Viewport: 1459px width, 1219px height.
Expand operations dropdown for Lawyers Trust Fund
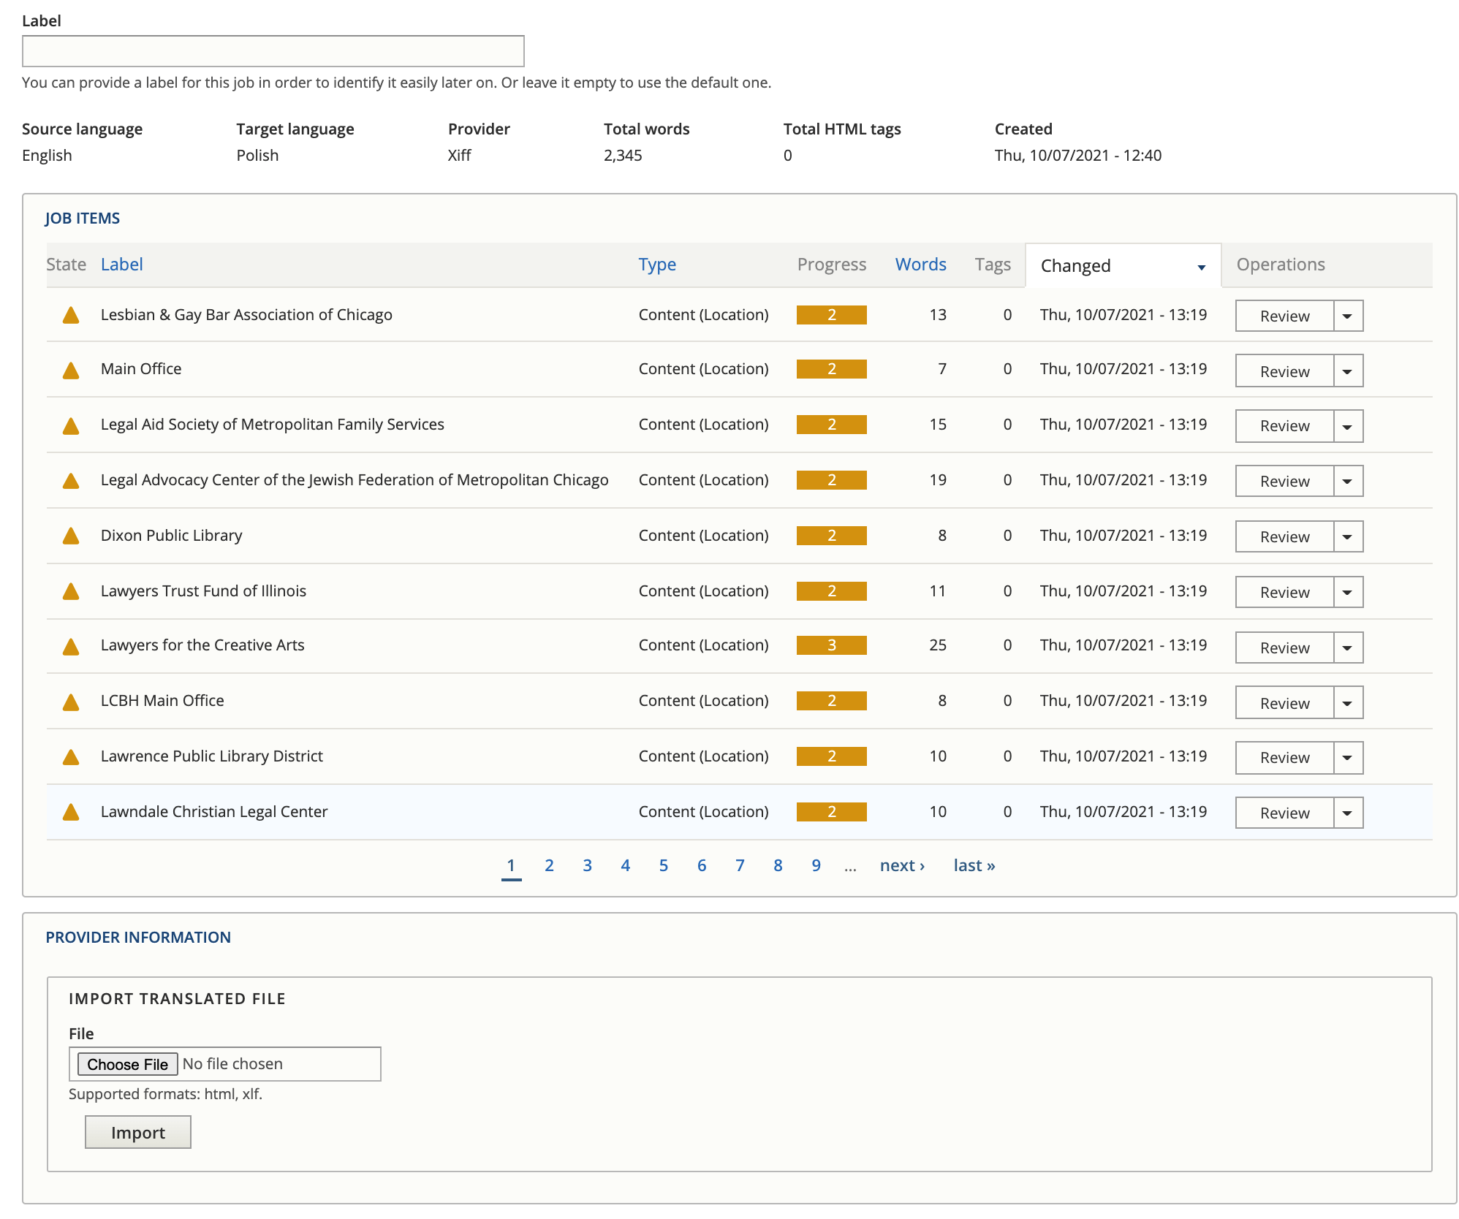[x=1348, y=592]
